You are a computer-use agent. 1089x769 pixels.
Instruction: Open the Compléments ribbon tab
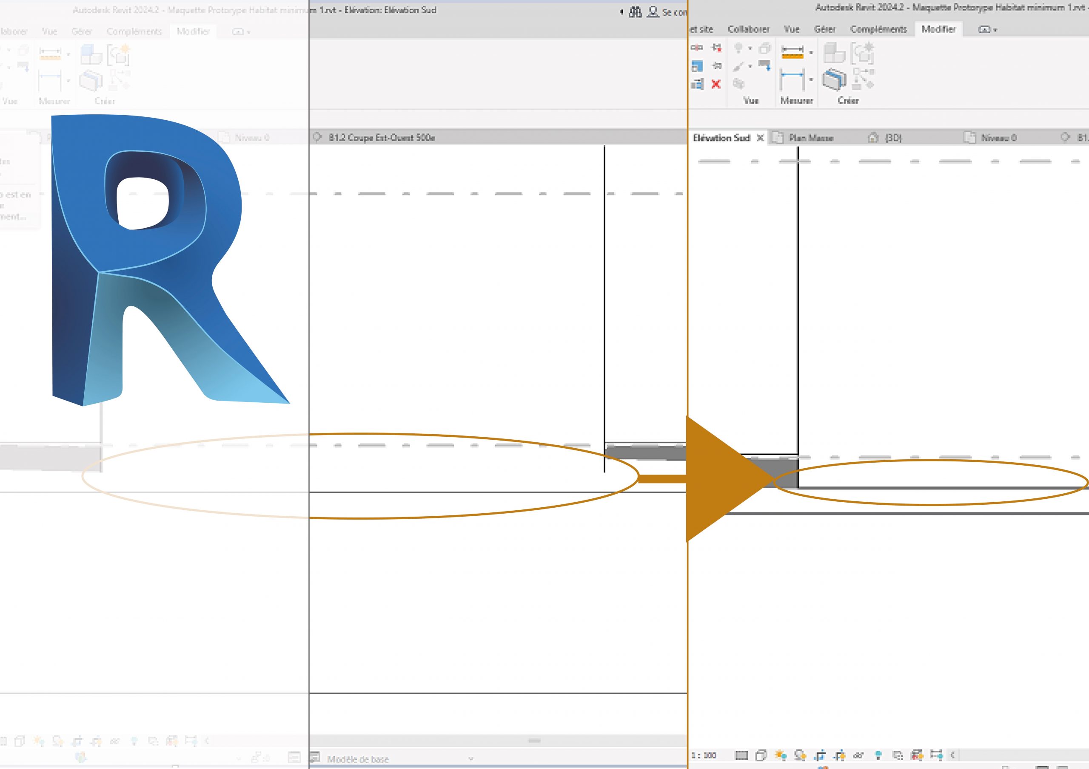pos(878,29)
